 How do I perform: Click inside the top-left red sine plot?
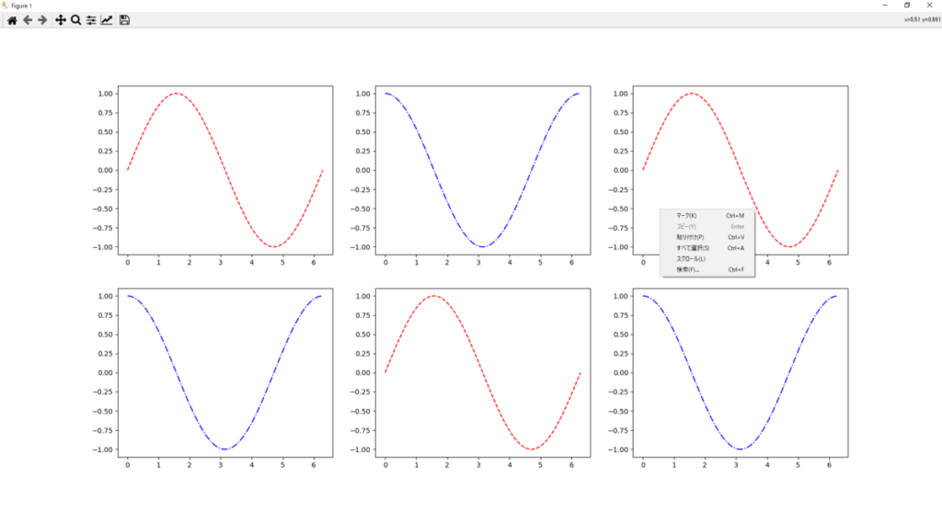[x=224, y=170]
